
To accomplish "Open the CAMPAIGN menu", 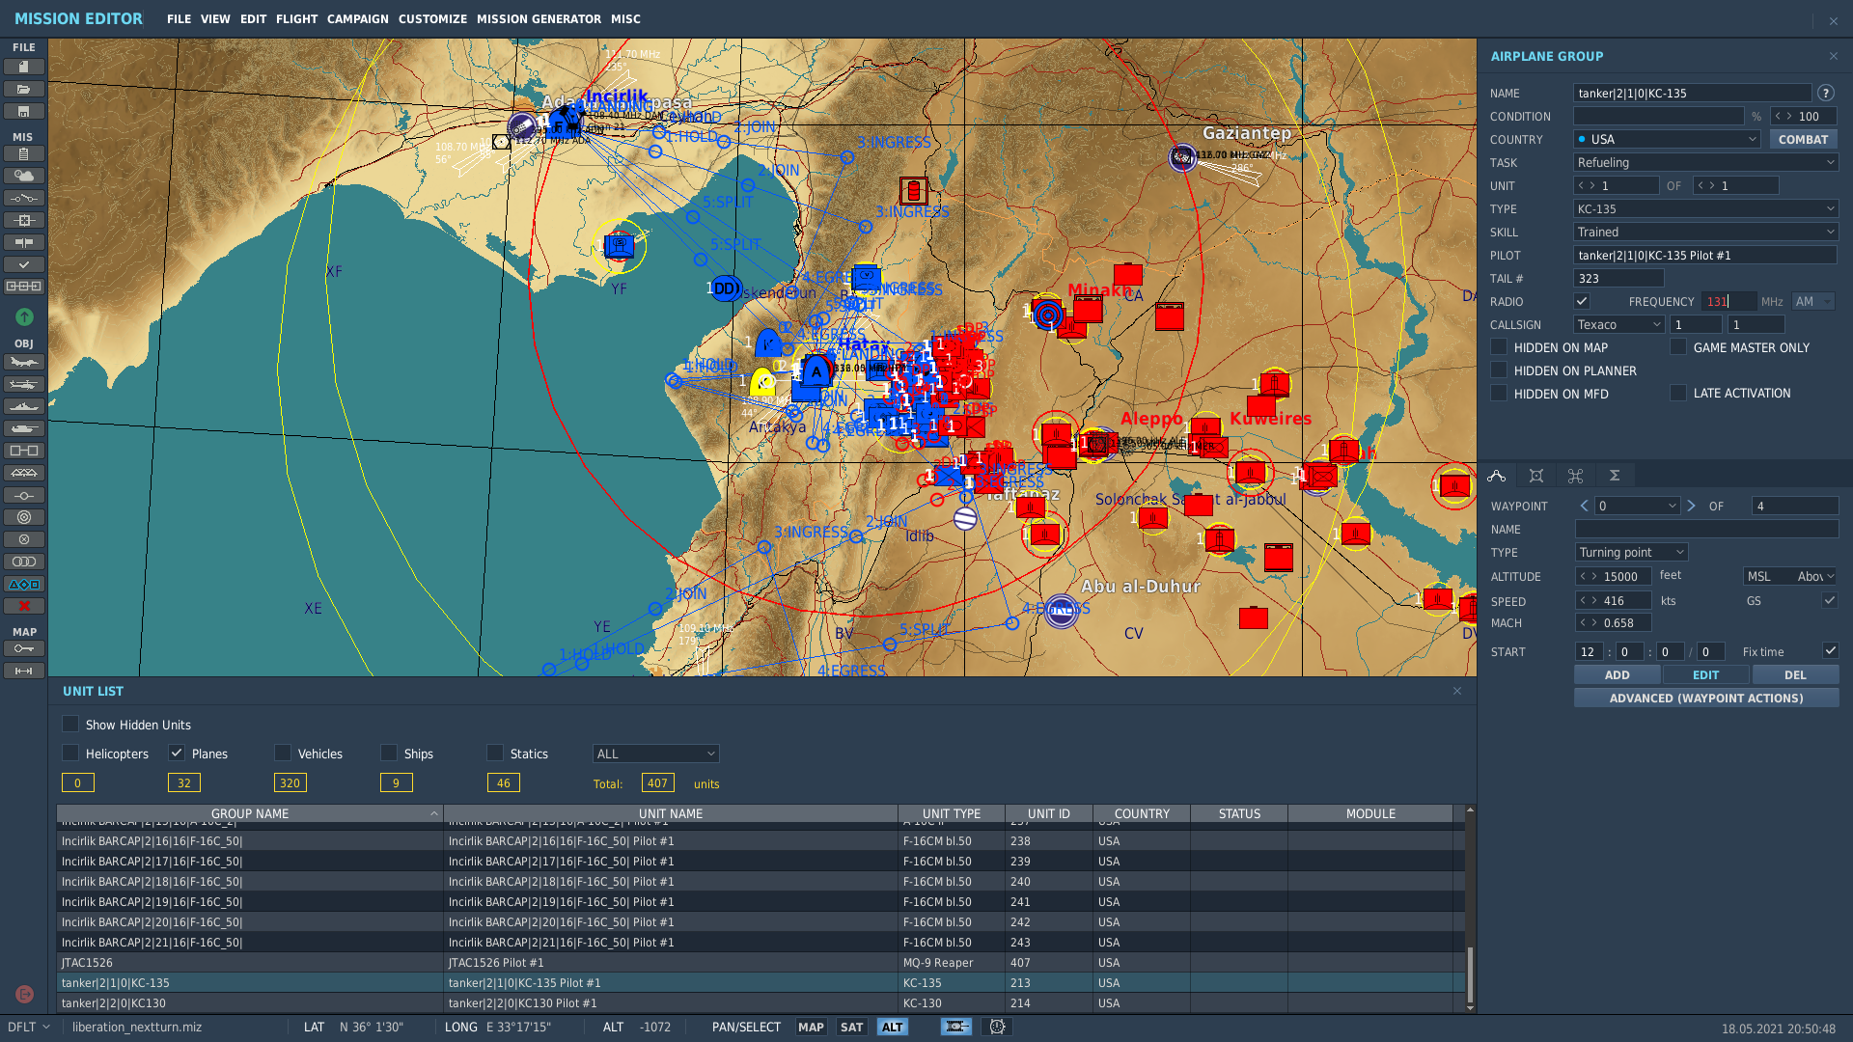I will 357,18.
